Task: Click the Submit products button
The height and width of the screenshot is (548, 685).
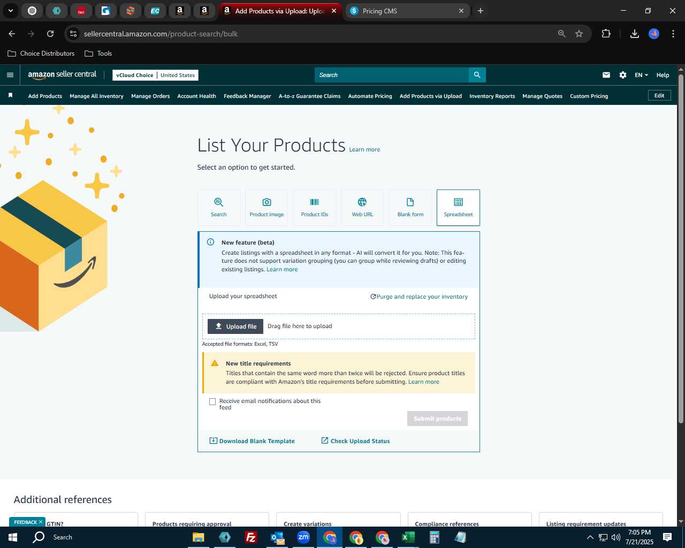Action: coord(437,418)
